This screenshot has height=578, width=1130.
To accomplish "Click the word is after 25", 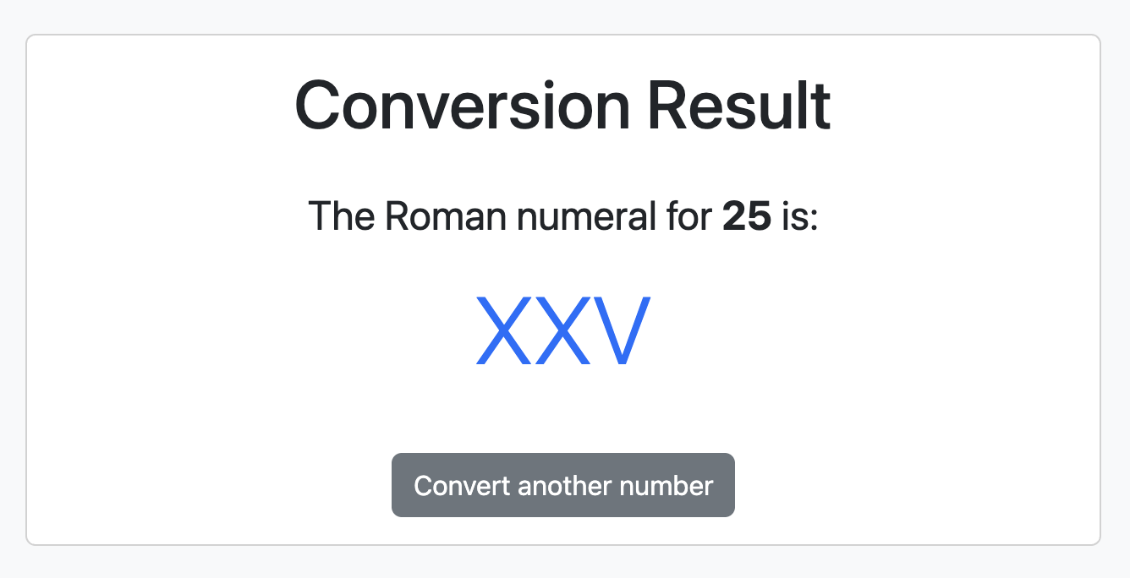I will [x=799, y=216].
